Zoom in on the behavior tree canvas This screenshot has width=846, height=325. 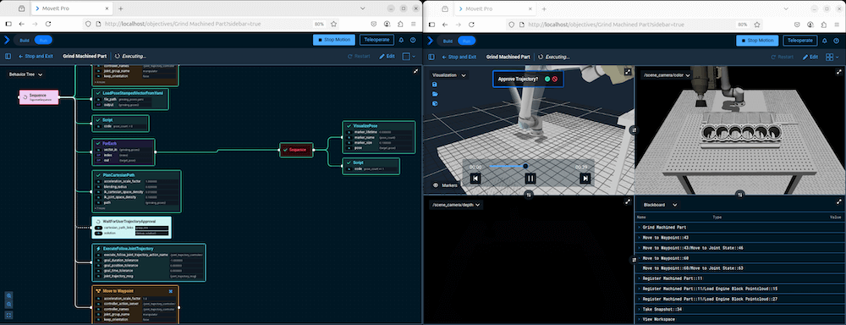tap(8, 295)
